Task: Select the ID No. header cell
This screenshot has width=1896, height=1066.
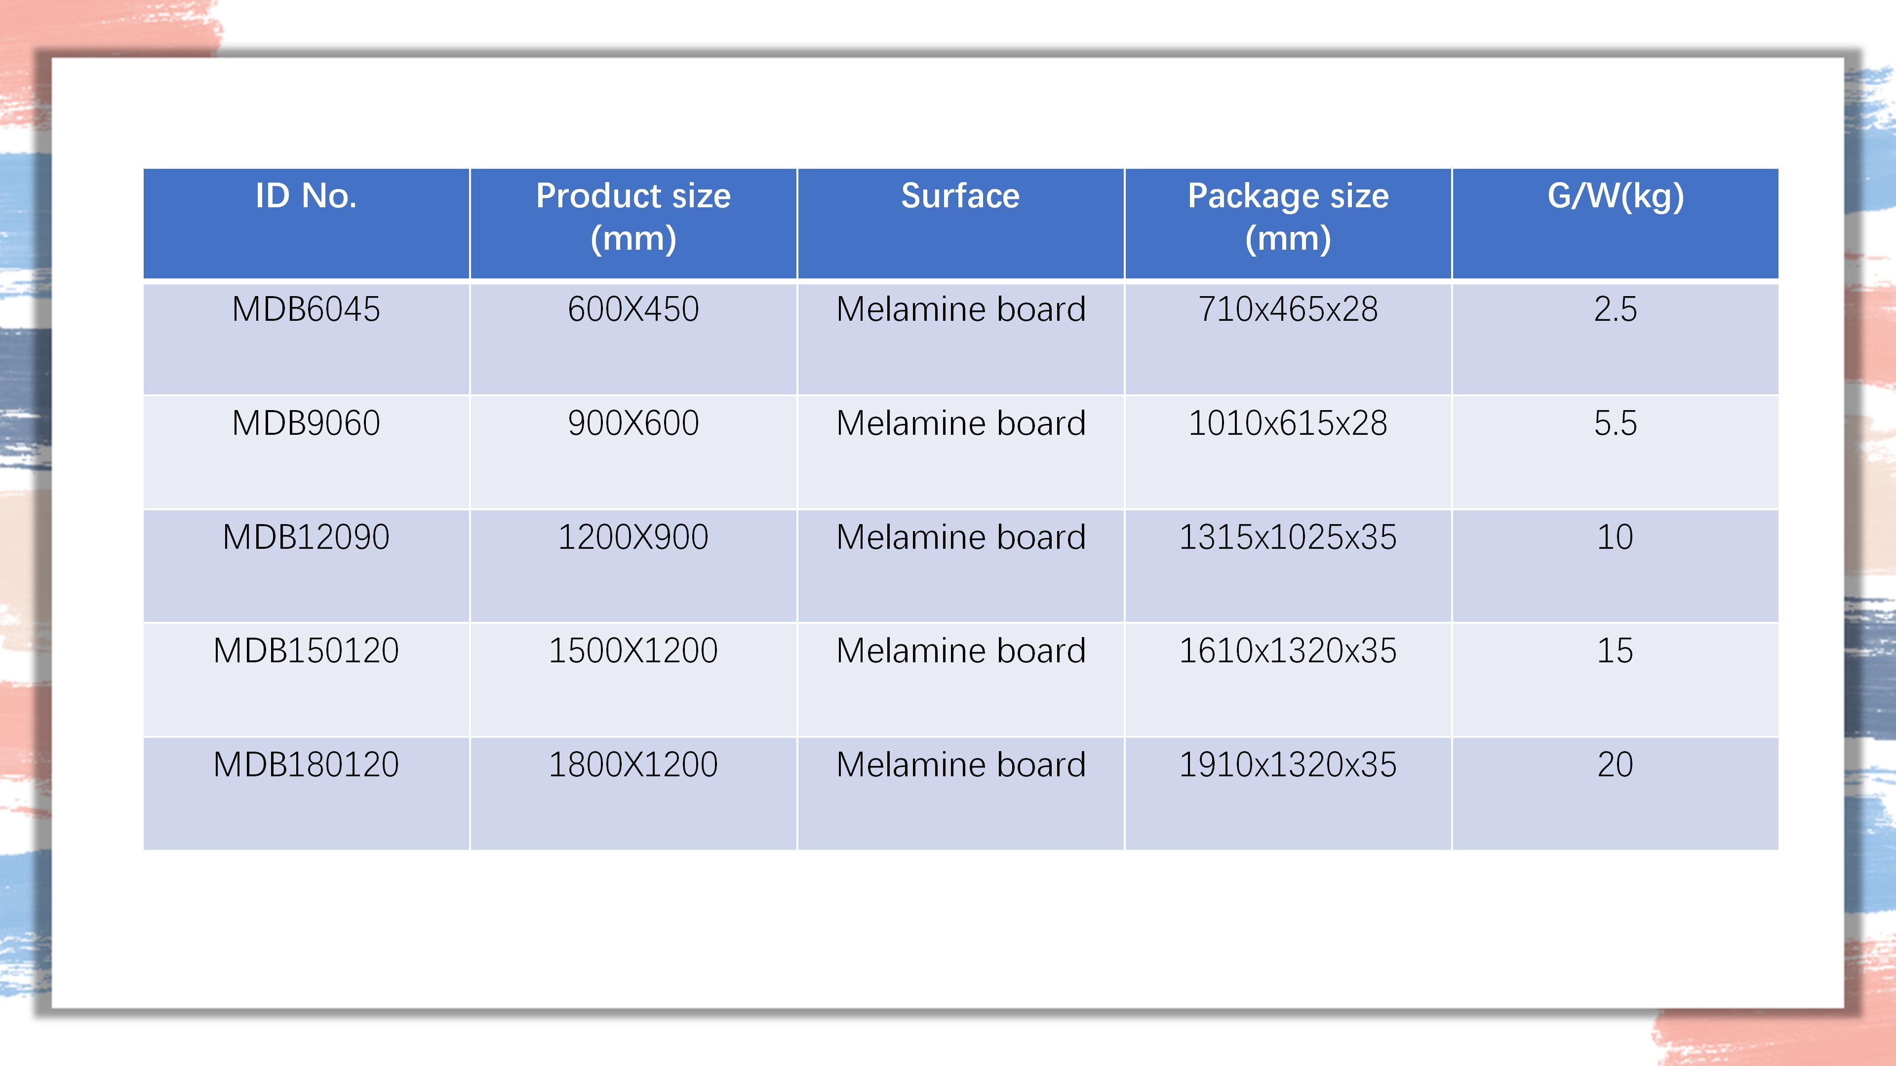Action: coord(306,224)
